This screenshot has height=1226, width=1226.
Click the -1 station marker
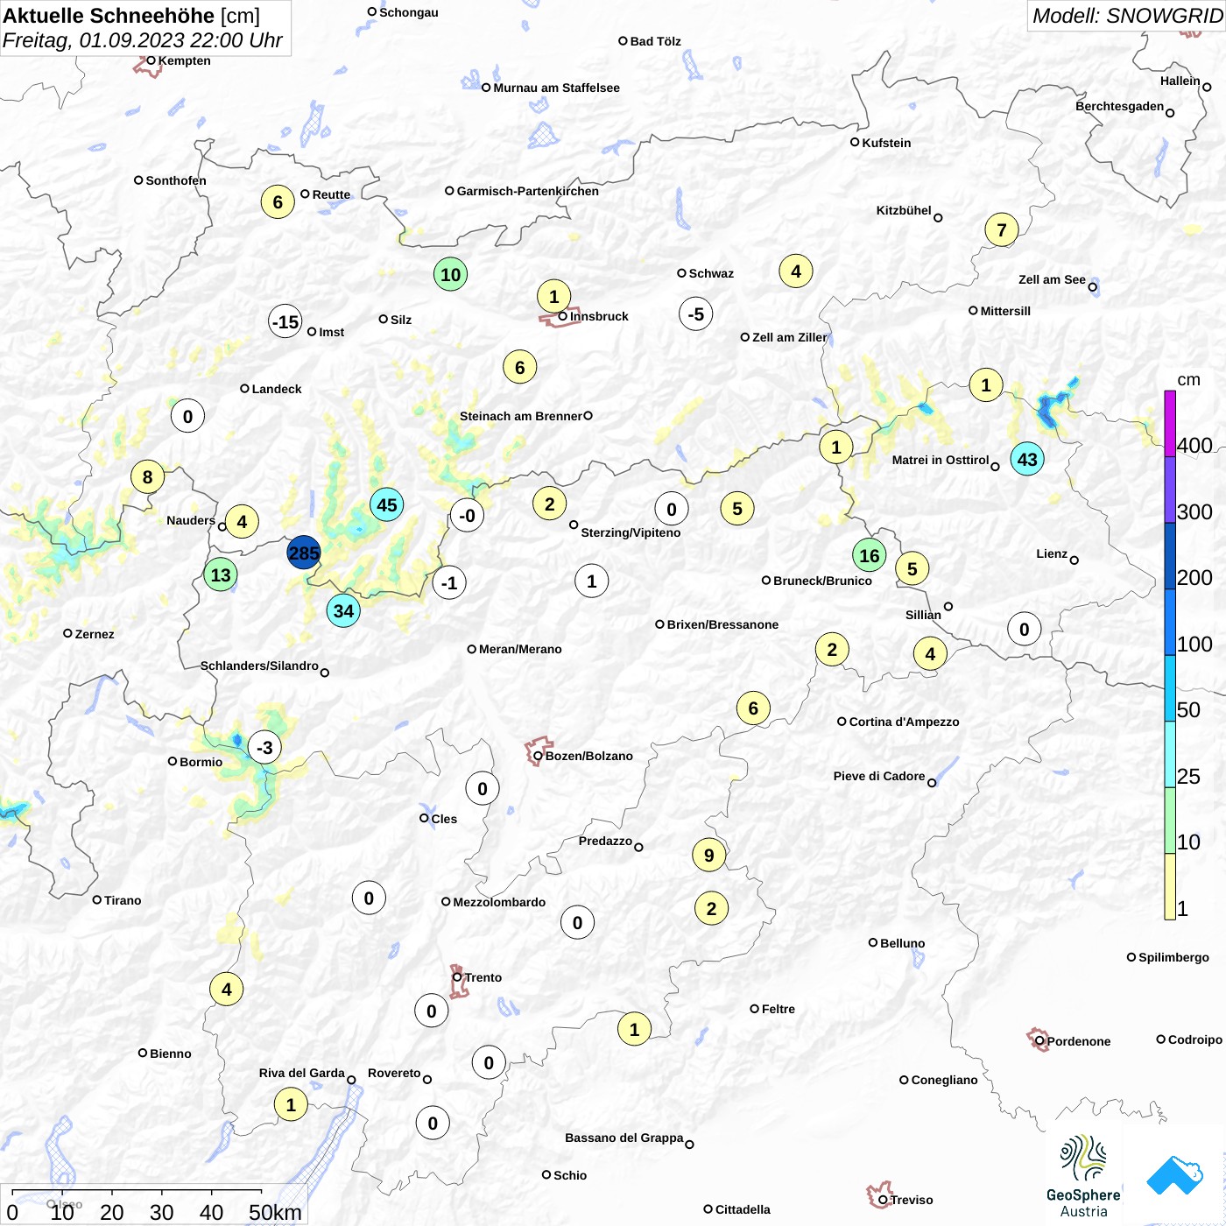449,582
